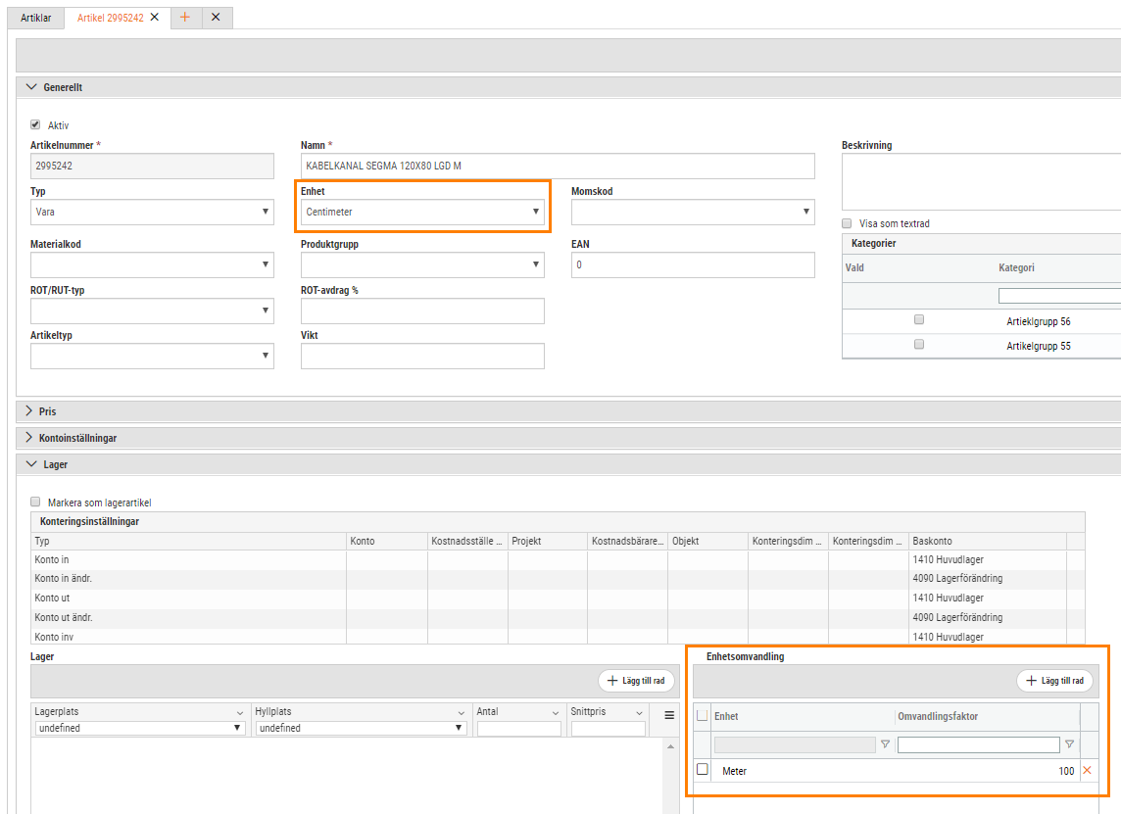The image size is (1121, 814).
Task: Check the Artikelgrupp 55 category
Action: (919, 345)
